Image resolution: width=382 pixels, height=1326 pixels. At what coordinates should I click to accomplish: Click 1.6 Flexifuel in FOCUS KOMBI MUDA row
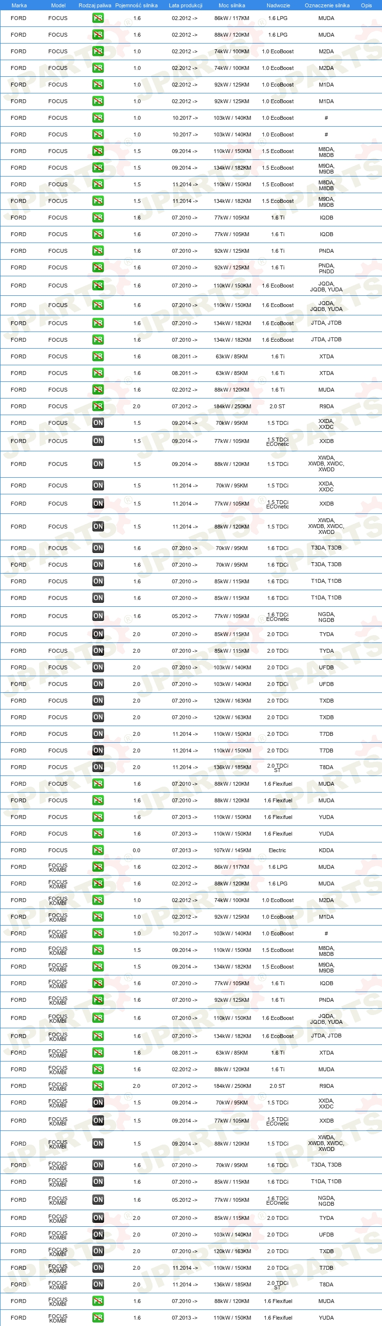tap(277, 1301)
